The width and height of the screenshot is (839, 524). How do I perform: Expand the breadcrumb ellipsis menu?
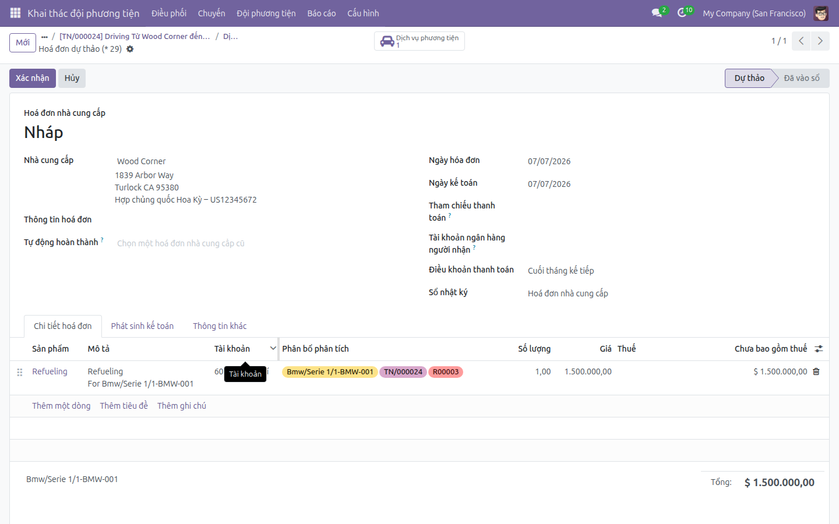click(x=44, y=36)
